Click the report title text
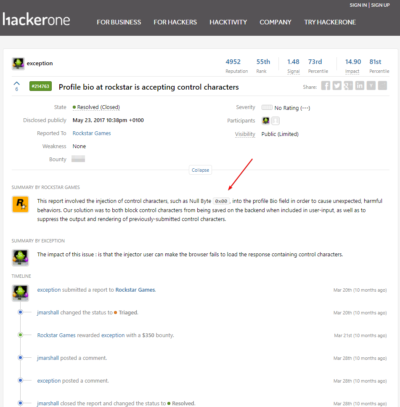Image resolution: width=400 pixels, height=407 pixels. click(148, 87)
